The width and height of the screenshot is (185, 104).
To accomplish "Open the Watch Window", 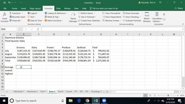I will pyautogui.click(x=147, y=17).
